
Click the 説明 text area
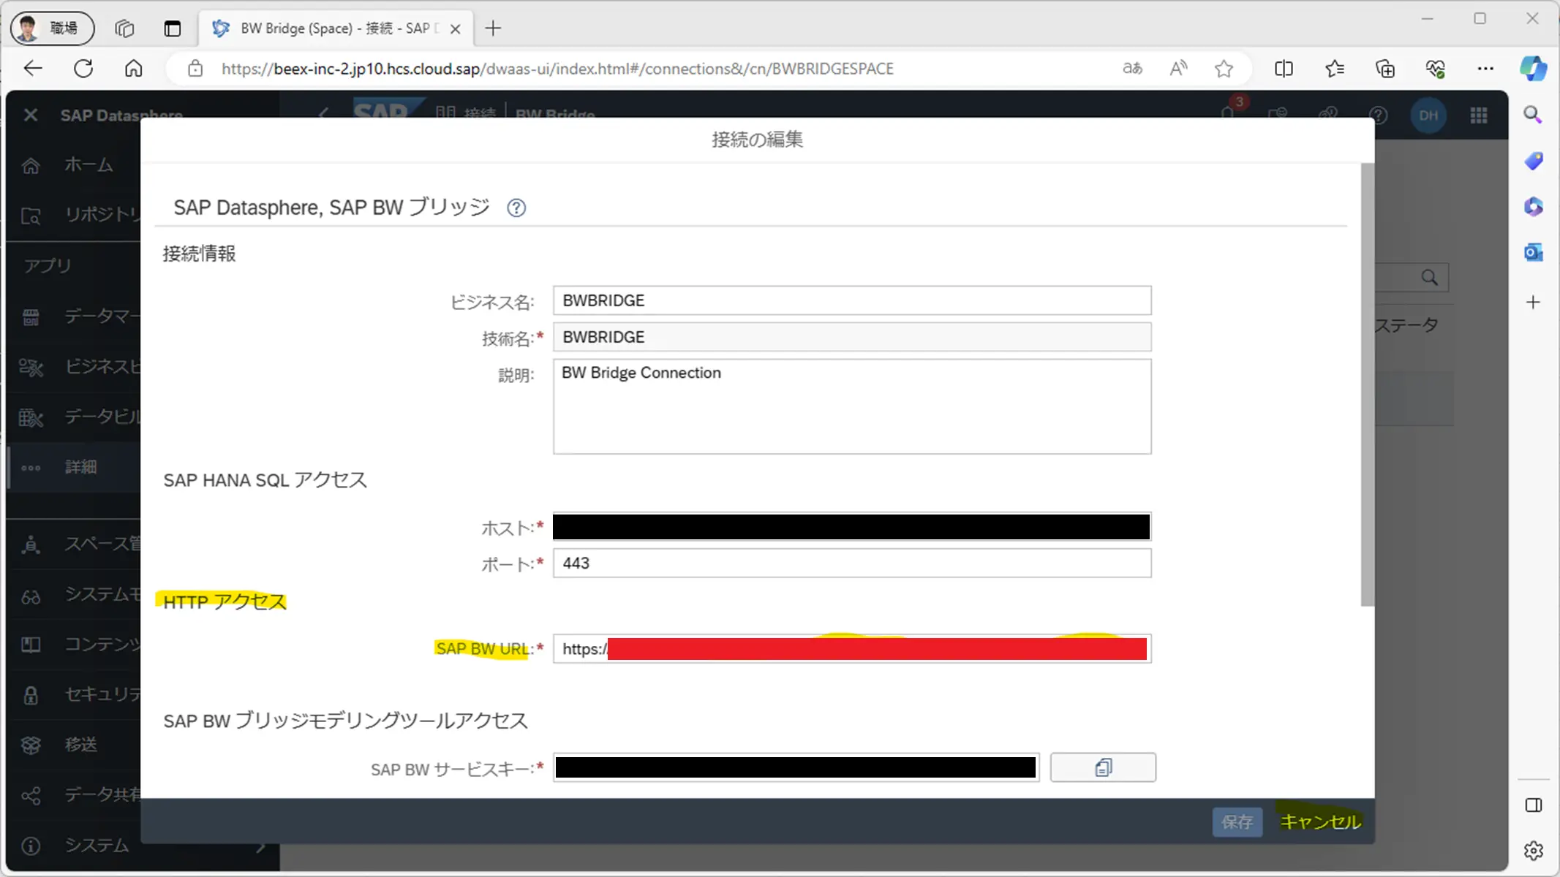pyautogui.click(x=852, y=406)
